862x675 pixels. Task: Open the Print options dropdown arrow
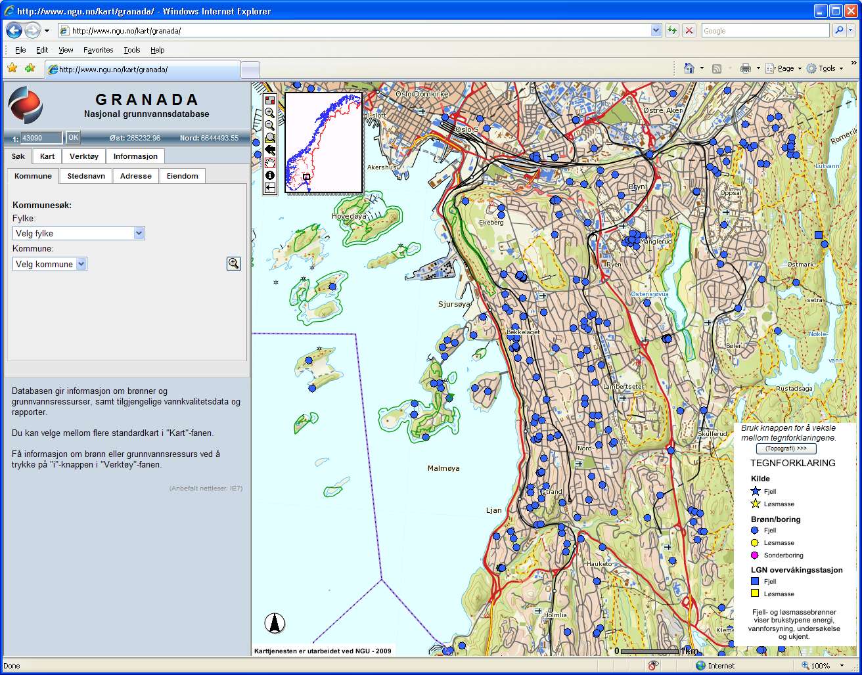758,68
